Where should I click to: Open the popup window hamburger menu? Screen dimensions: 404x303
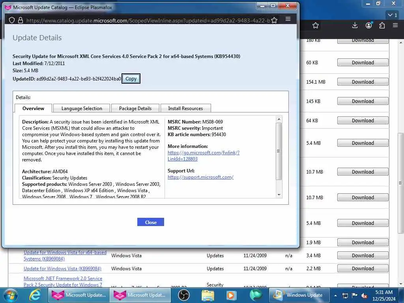[288, 19]
